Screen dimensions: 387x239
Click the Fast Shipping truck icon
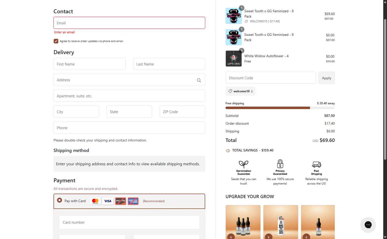pyautogui.click(x=316, y=165)
